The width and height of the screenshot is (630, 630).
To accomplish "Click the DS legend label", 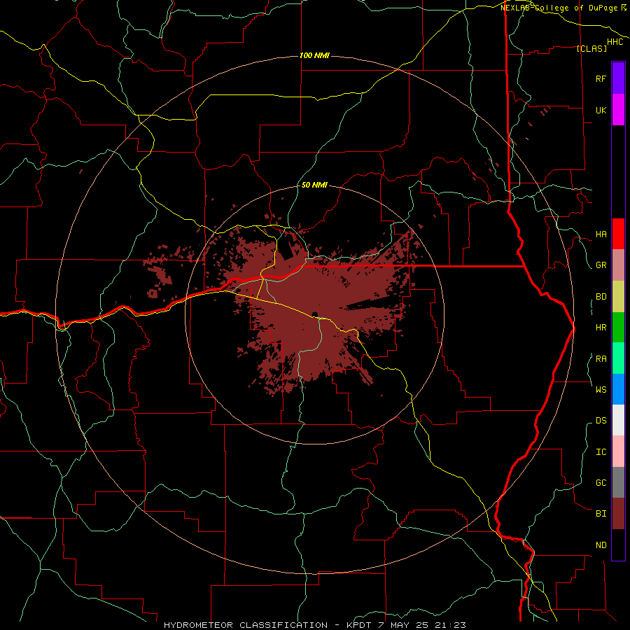I will tap(601, 420).
